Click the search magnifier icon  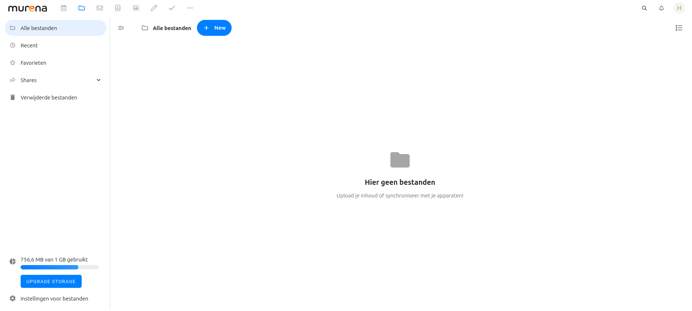[644, 8]
